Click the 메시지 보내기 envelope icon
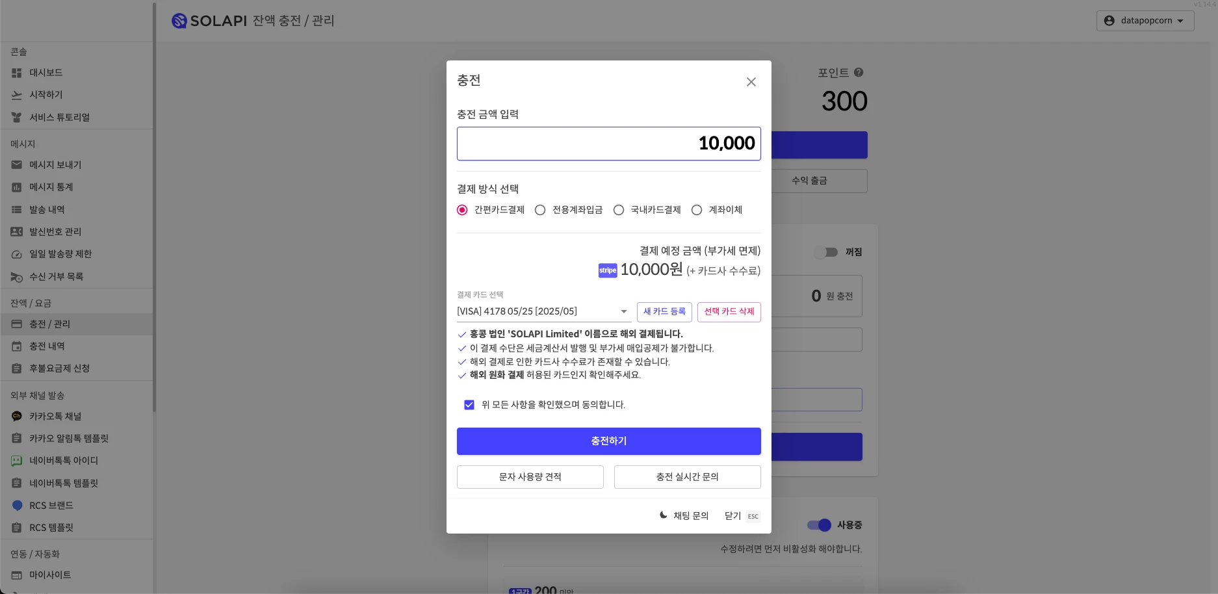The image size is (1218, 594). click(x=17, y=165)
